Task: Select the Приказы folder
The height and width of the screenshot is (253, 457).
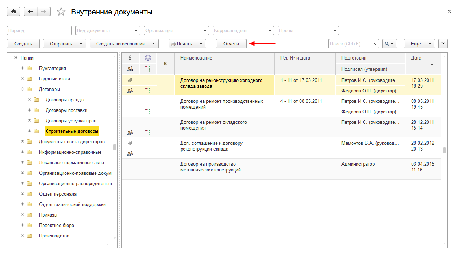Action: pos(48,215)
